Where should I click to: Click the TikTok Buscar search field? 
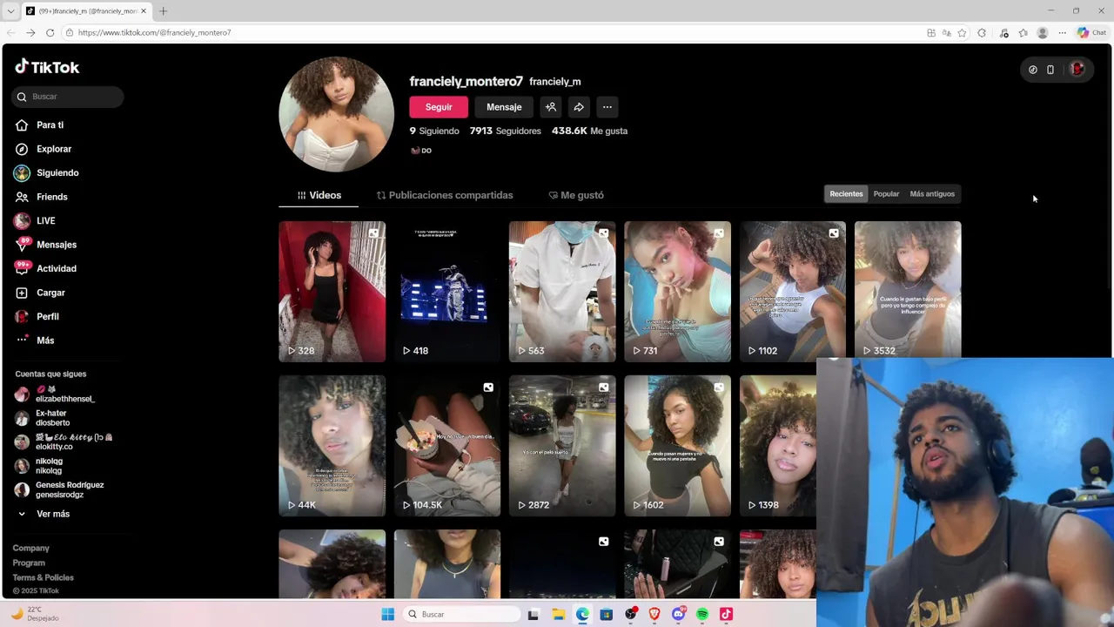pyautogui.click(x=68, y=97)
